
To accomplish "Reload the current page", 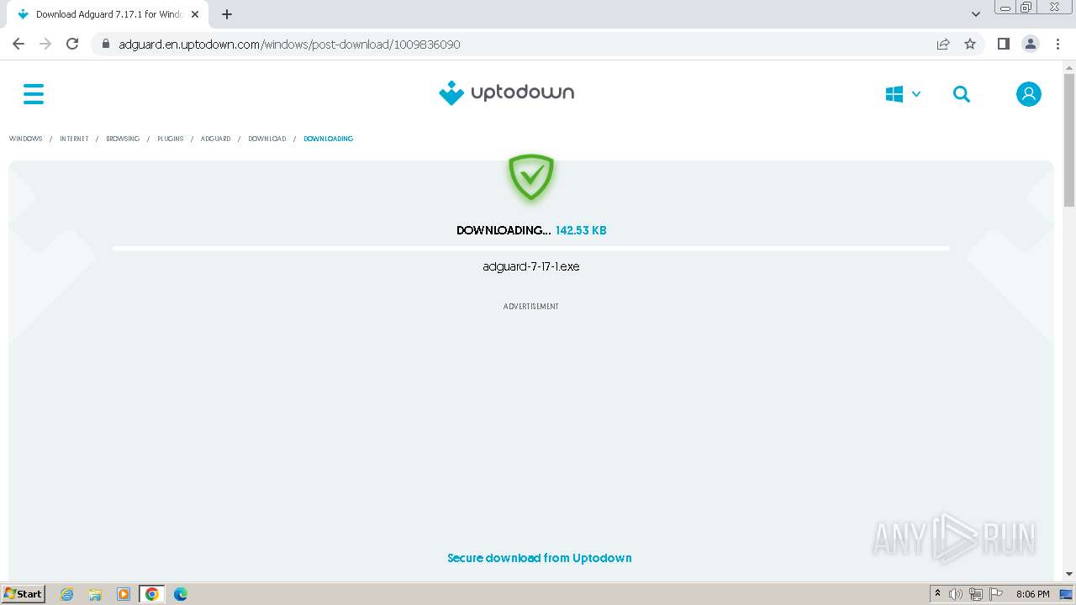I will [72, 44].
